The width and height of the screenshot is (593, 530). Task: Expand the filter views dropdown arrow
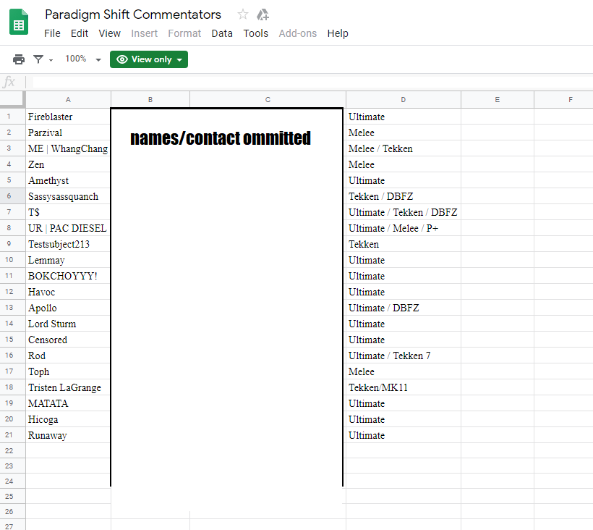(x=51, y=60)
